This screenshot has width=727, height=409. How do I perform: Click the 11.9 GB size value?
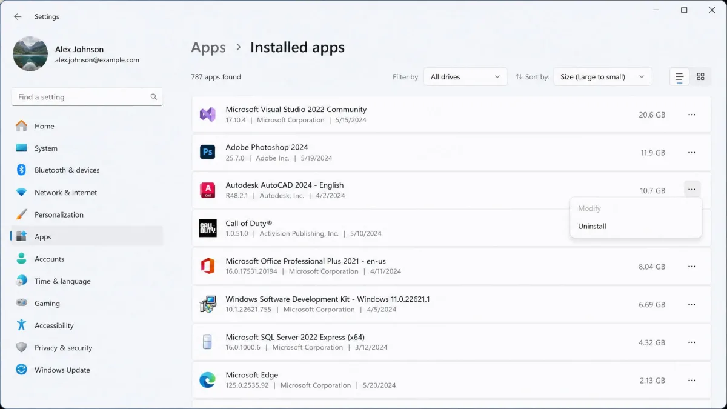[x=652, y=153]
